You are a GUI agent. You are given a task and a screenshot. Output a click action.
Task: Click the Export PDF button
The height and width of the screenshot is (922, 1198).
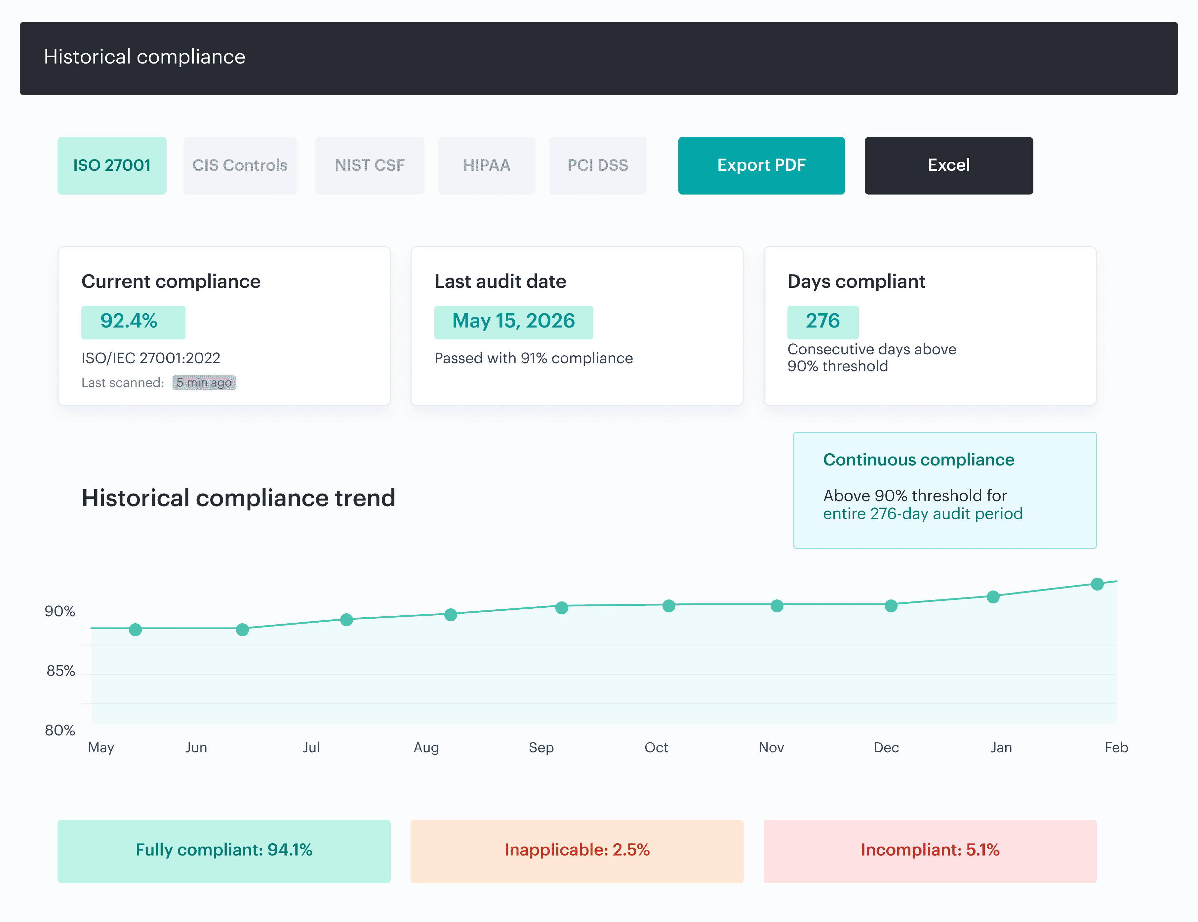761,165
